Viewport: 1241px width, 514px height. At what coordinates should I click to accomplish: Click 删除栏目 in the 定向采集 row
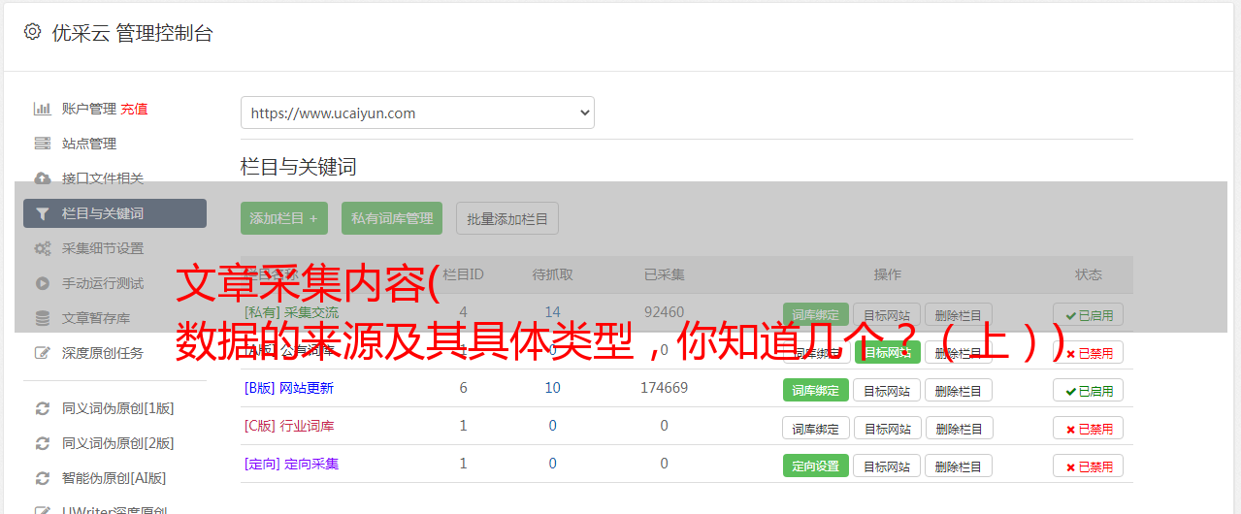[959, 466]
